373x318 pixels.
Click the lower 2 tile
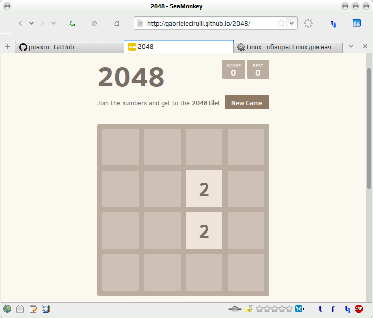[x=204, y=231]
